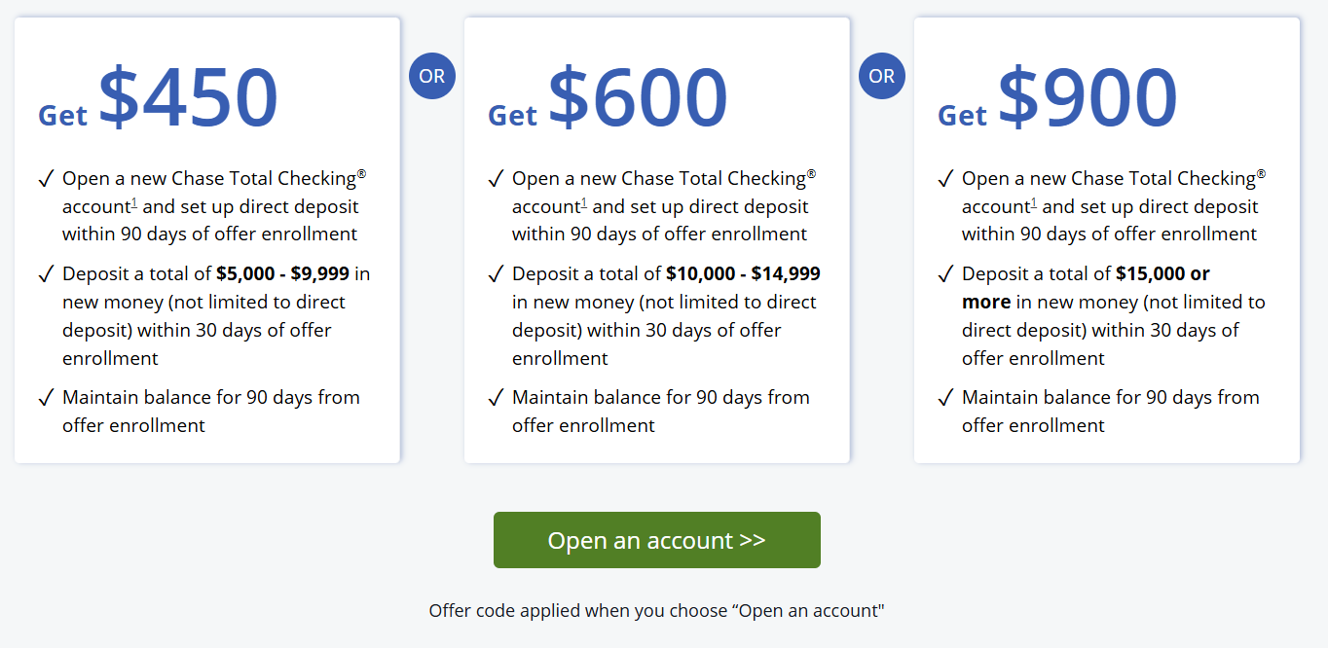Viewport: 1328px width, 648px height.
Task: Click the first checkmark in the $600 card
Action: [495, 179]
